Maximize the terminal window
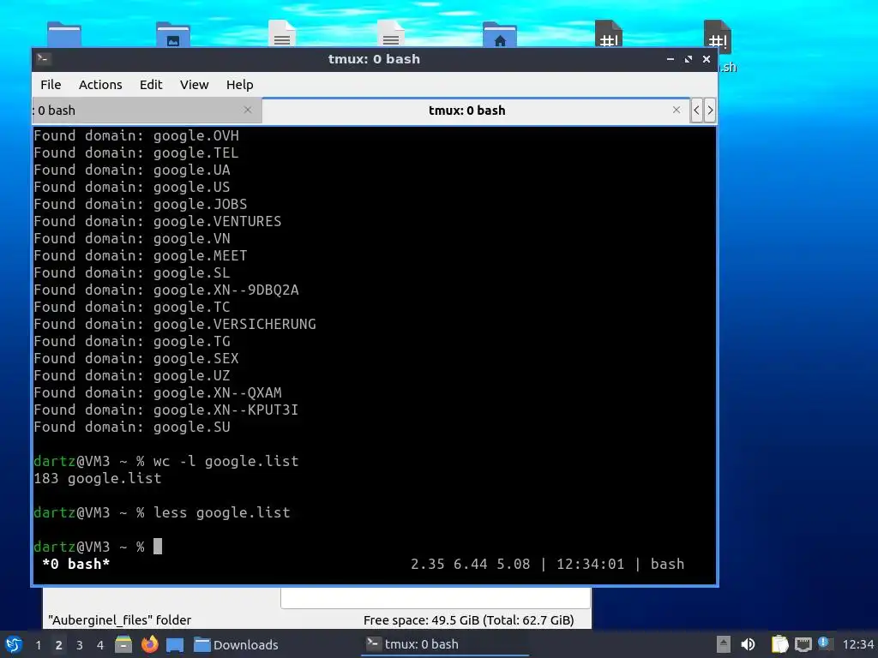This screenshot has height=658, width=878. tap(689, 59)
